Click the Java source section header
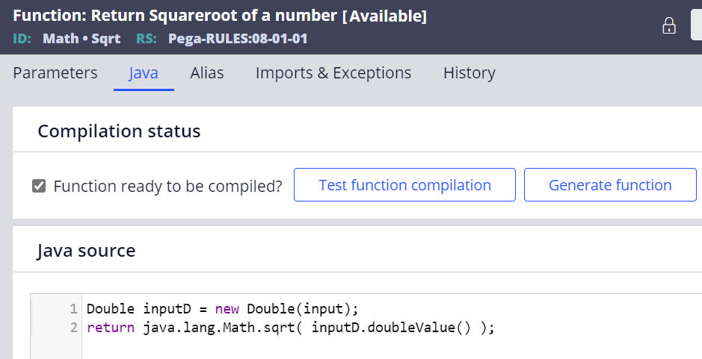The height and width of the screenshot is (359, 702). [86, 250]
